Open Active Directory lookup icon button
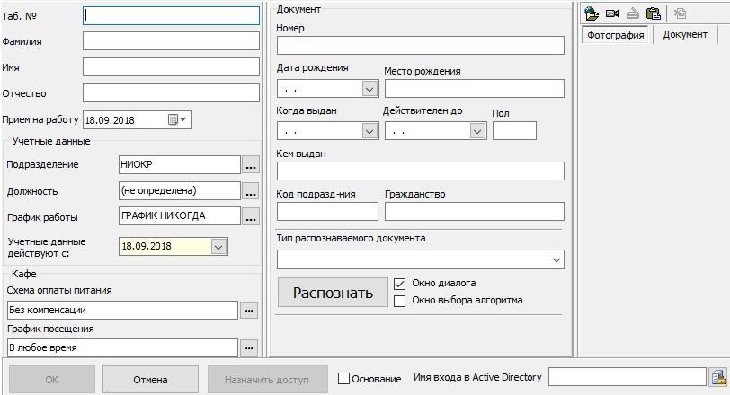Screen dimensions: 730x395 pyautogui.click(x=717, y=377)
